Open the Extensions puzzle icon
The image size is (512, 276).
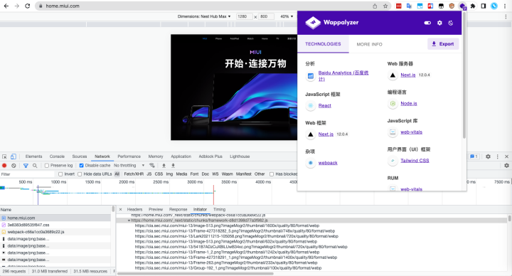point(472,6)
